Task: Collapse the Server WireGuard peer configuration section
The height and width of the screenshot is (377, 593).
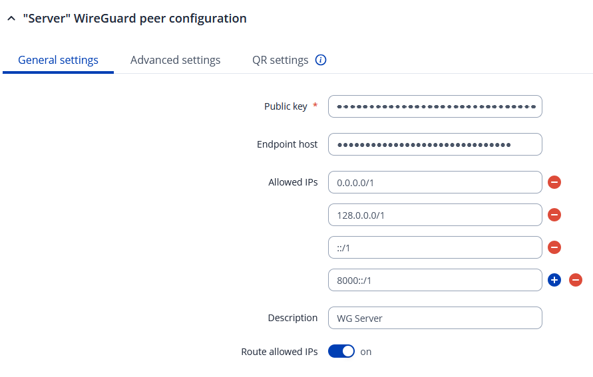Action: point(11,19)
